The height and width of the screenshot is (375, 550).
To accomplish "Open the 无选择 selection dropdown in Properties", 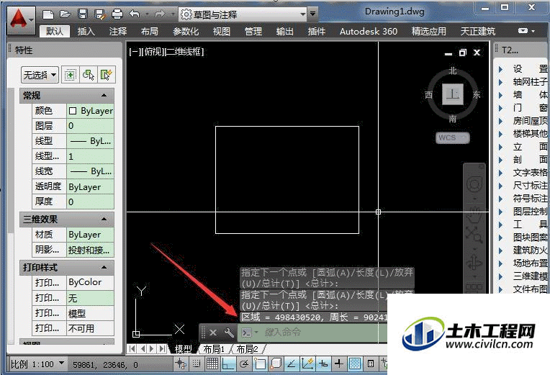I will click(40, 75).
